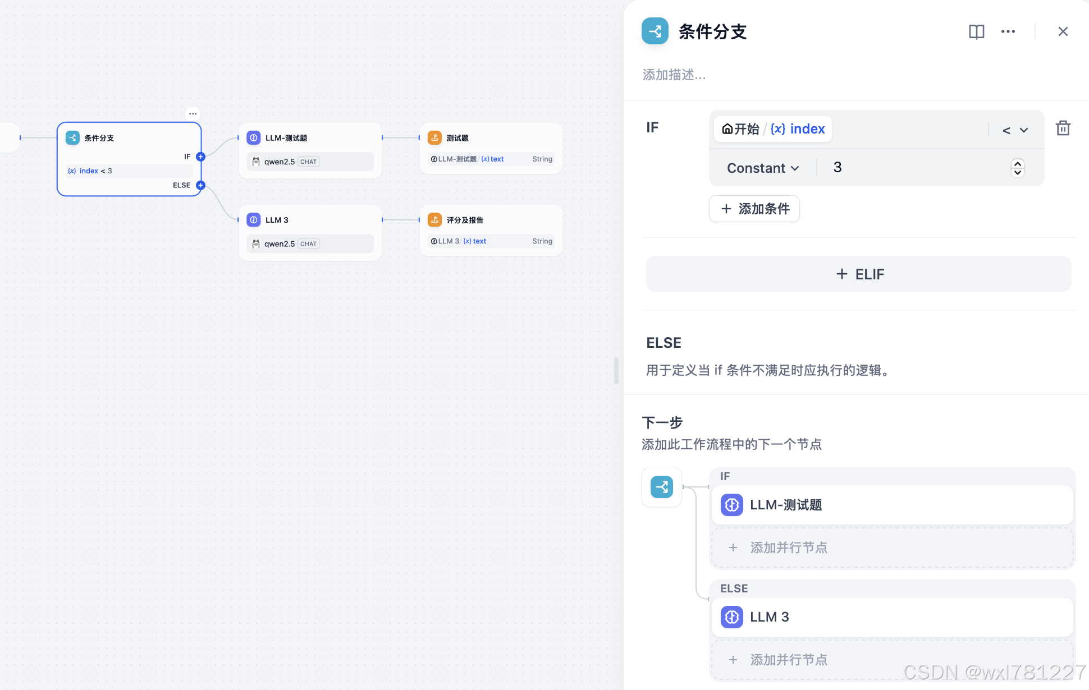Add parallel node under ELSE branch
Viewport: 1089px width, 690px height.
(x=892, y=660)
